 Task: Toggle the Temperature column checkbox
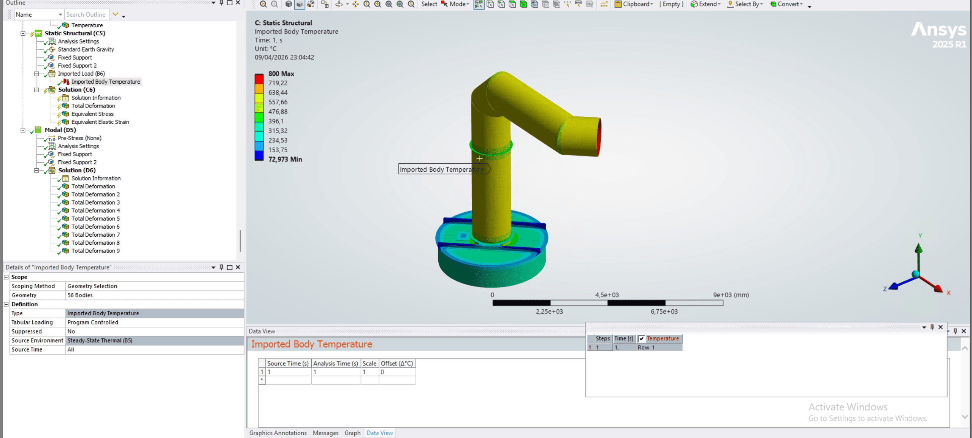click(641, 338)
